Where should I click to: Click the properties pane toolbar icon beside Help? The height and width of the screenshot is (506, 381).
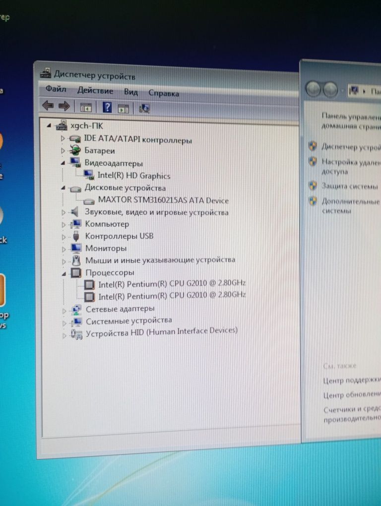[x=123, y=109]
